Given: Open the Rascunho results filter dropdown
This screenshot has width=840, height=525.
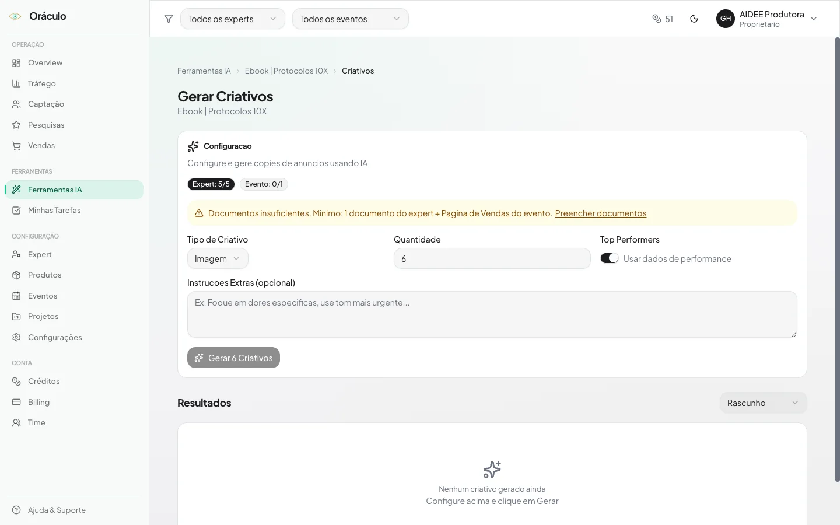Looking at the screenshot, I should [763, 403].
